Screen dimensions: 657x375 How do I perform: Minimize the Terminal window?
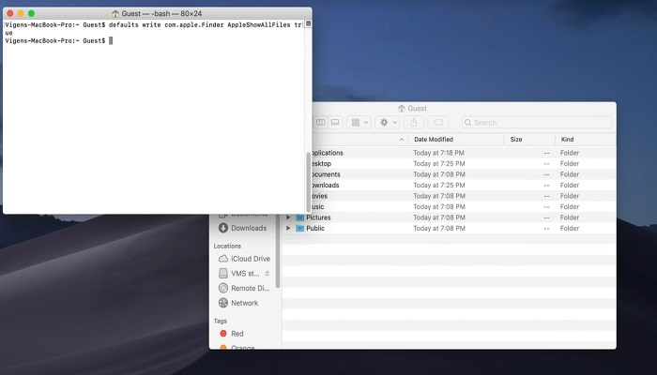[x=21, y=13]
